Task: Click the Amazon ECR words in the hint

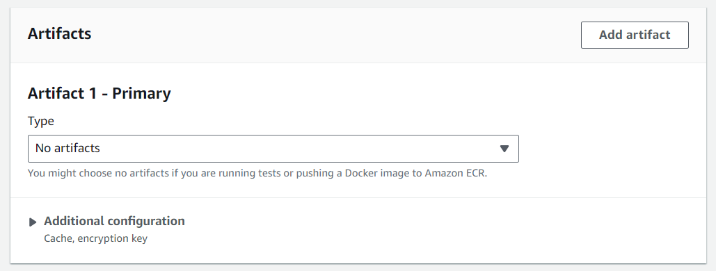Action: (456, 173)
